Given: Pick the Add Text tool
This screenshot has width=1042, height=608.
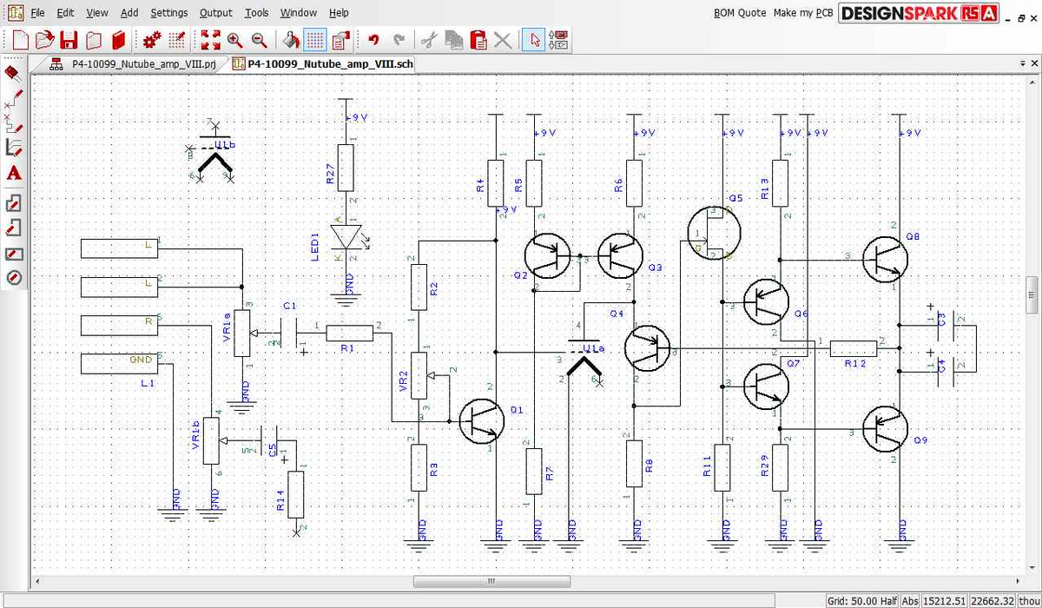Looking at the screenshot, I should (11, 174).
